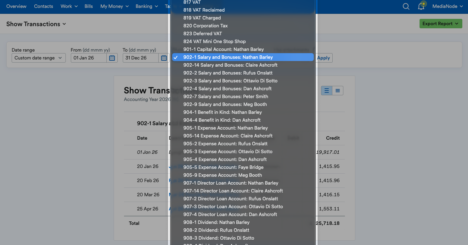The height and width of the screenshot is (245, 468).
Task: Select the highlighted active report layout icon
Action: point(327,91)
